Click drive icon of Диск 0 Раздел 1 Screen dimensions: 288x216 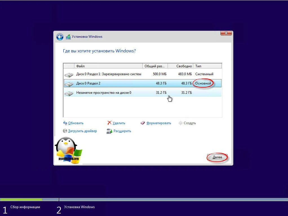point(69,75)
